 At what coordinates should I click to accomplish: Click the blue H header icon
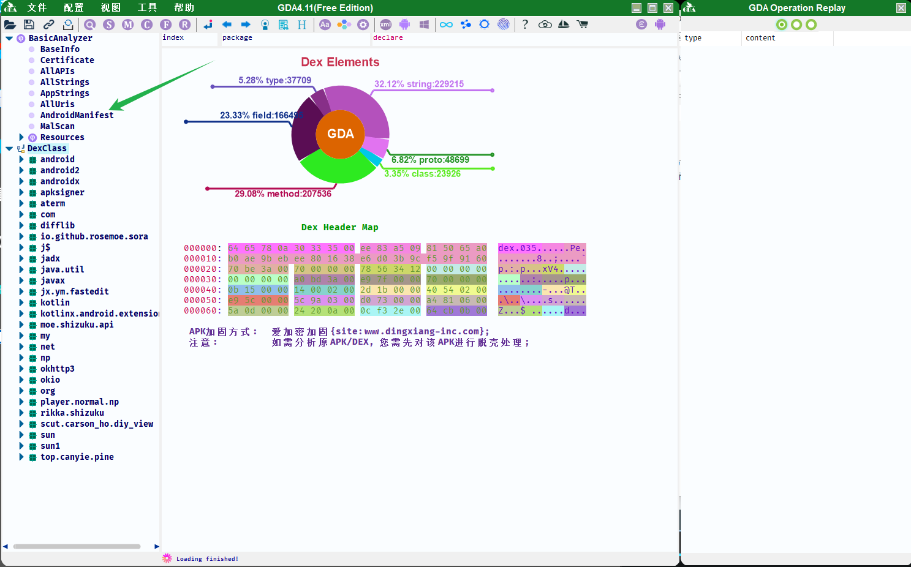tap(302, 24)
